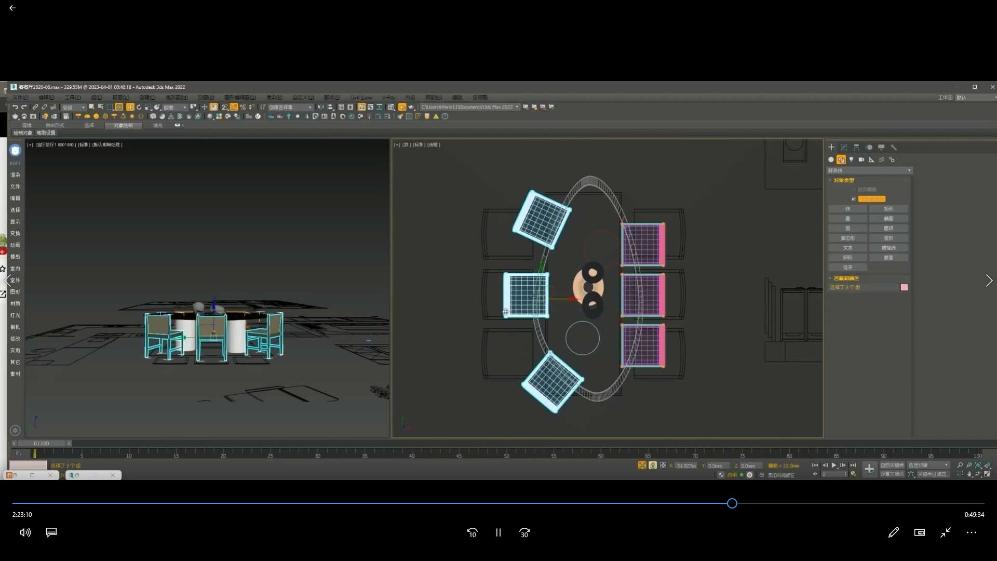Switch to the Lights category icon

click(851, 159)
